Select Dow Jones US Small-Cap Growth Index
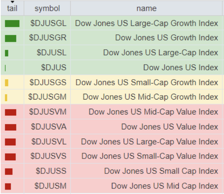Viewport: 224px width, 194px height. [x=147, y=82]
